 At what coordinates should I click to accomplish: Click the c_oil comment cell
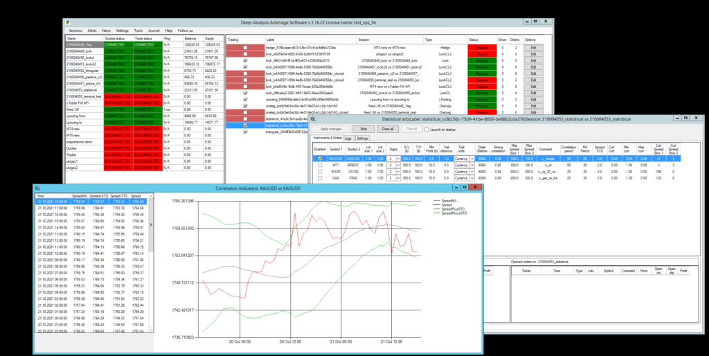(x=548, y=165)
